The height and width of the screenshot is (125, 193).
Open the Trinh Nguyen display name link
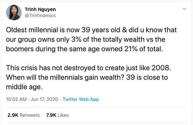40,9
